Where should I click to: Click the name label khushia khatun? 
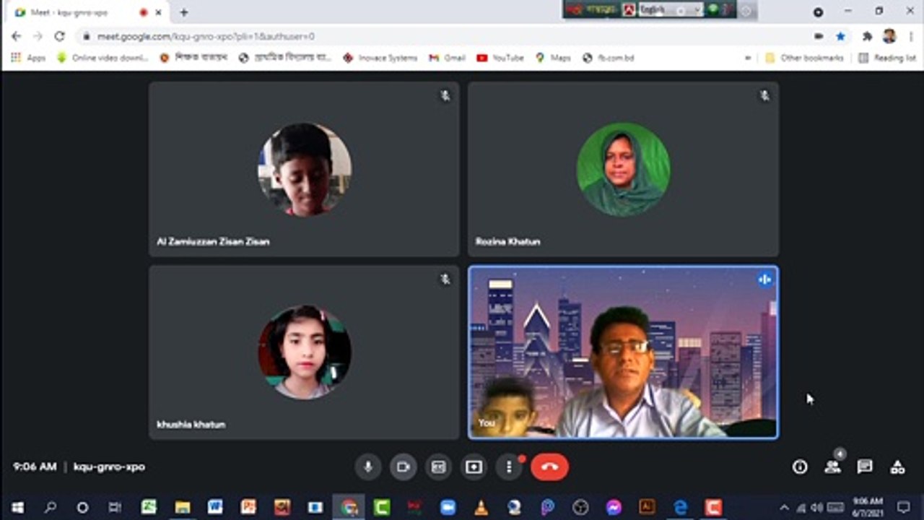(x=191, y=425)
